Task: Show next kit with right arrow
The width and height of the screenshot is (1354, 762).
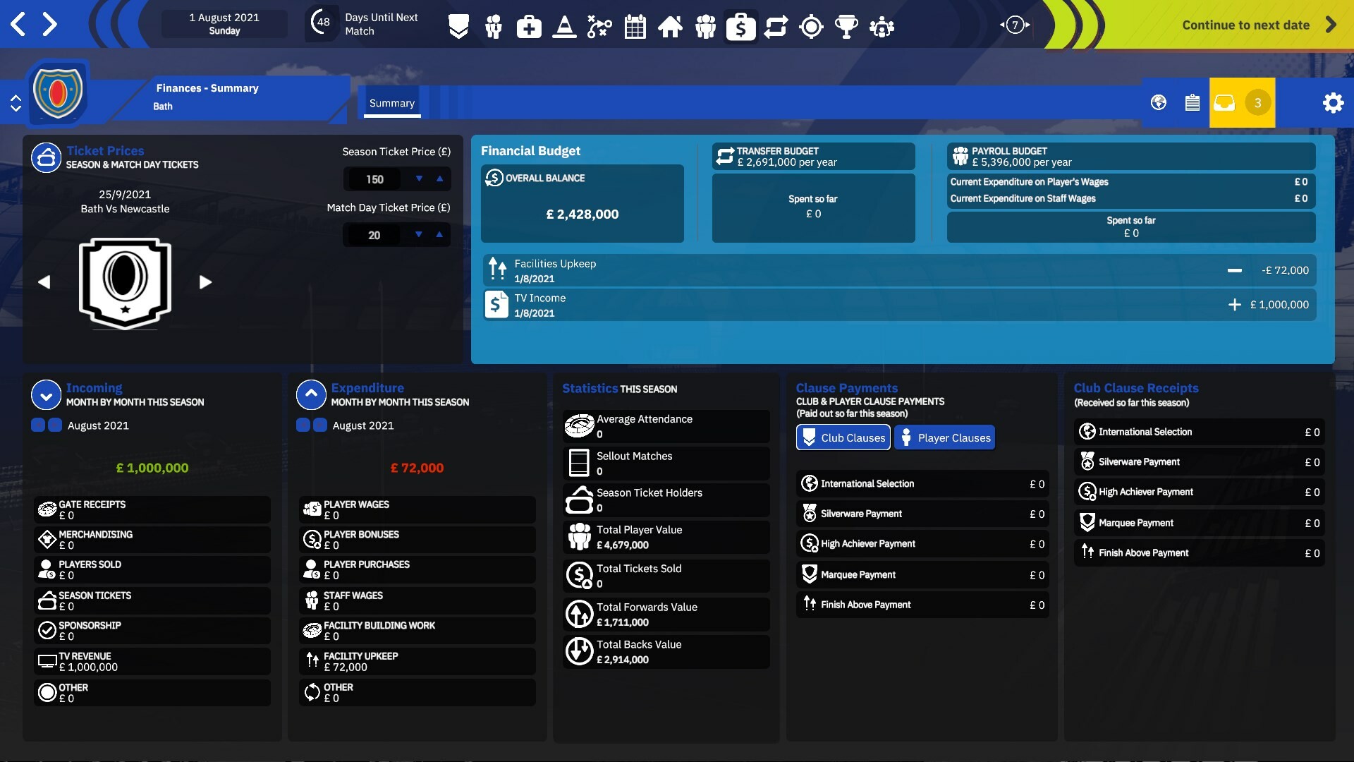Action: [x=205, y=282]
